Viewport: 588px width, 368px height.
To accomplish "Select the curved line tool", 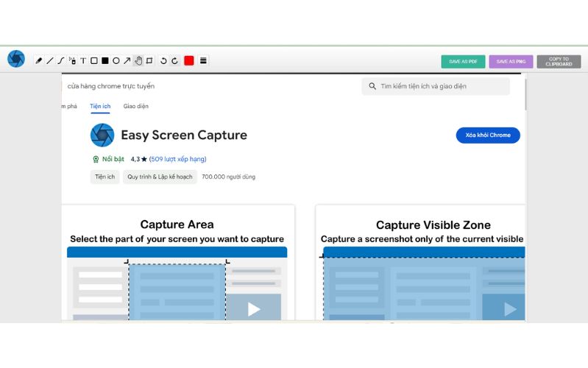I will coord(61,61).
